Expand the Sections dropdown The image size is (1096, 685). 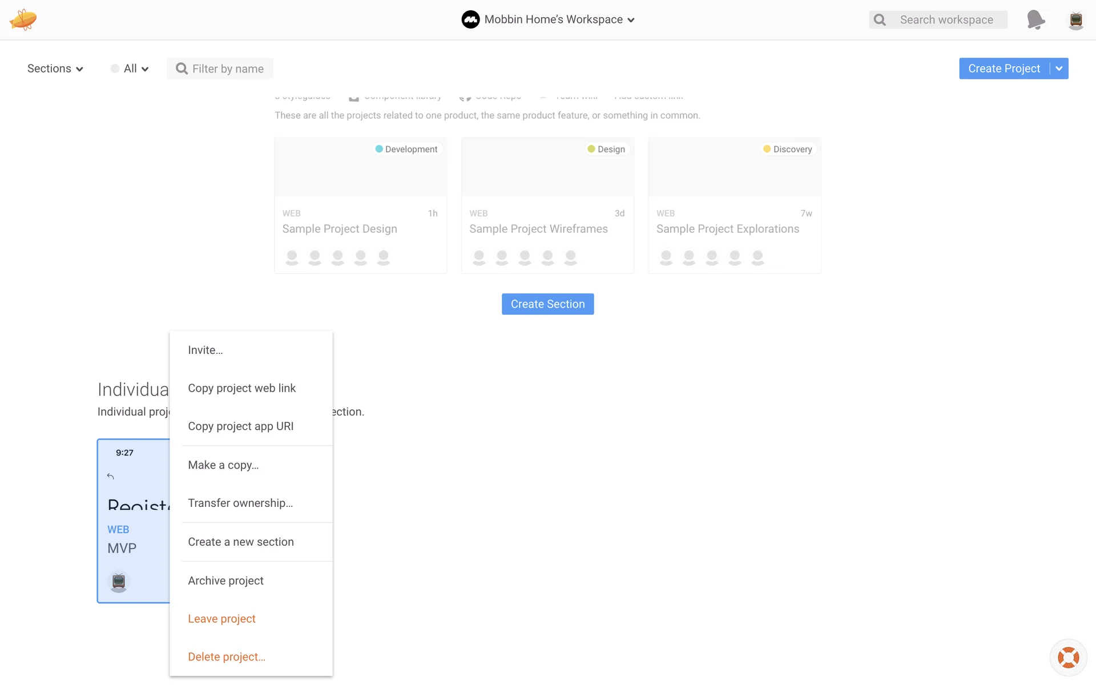[x=55, y=68]
